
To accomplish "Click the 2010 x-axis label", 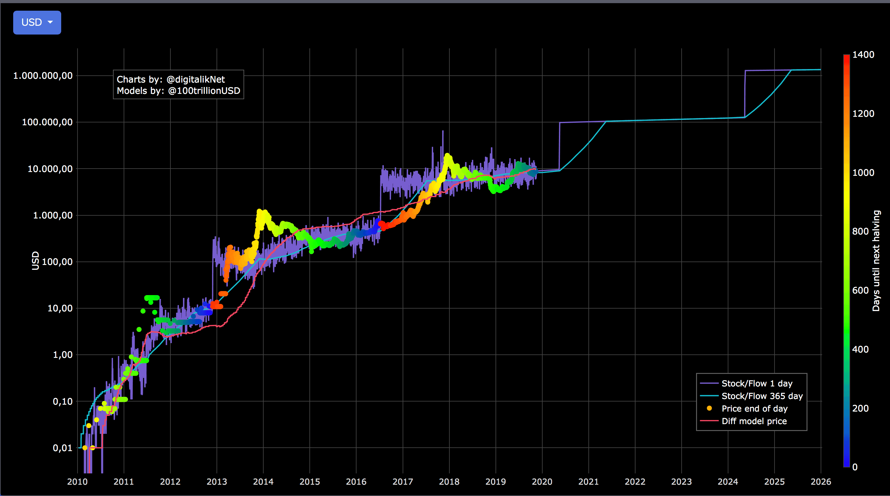I will click(x=78, y=482).
